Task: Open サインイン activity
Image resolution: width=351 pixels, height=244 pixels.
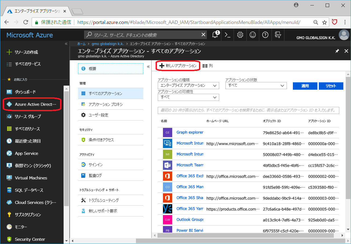Action: click(111, 165)
